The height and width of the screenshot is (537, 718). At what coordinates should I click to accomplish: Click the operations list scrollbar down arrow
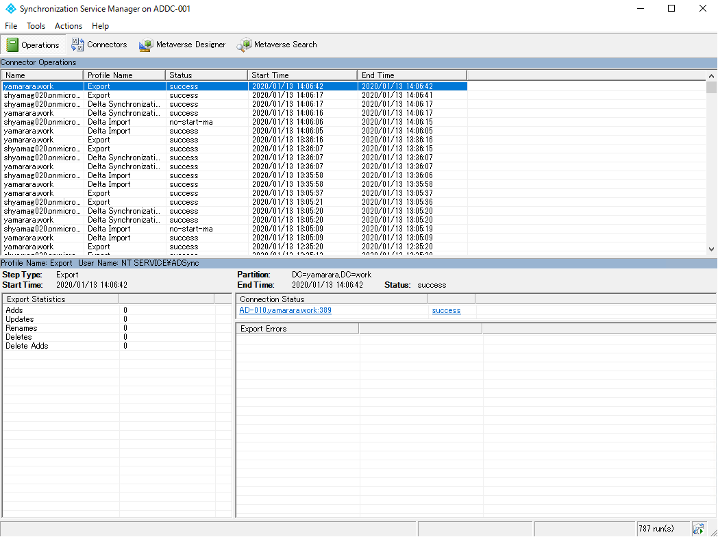[x=712, y=249]
